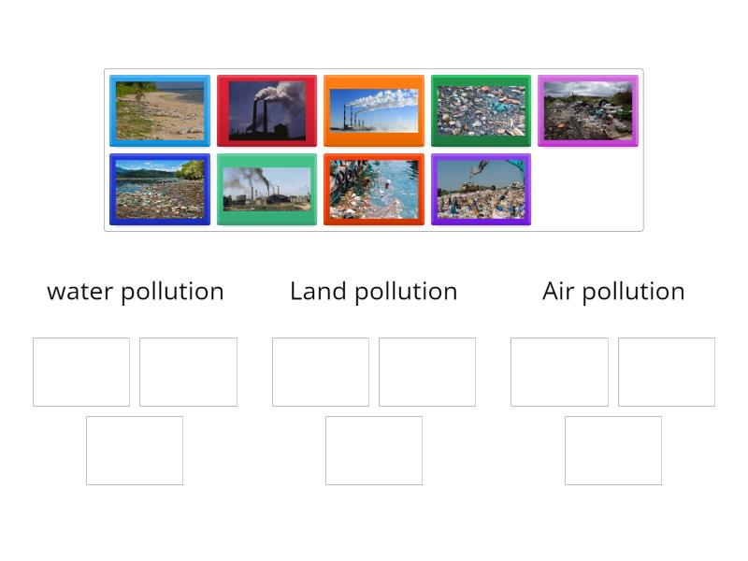The width and height of the screenshot is (748, 561).
Task: Click the bottom slot below water pollution column
Action: pyautogui.click(x=134, y=450)
